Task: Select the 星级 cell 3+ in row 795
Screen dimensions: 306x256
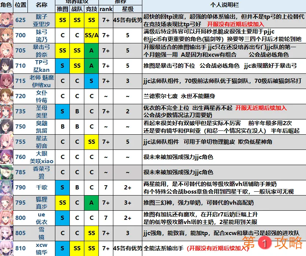Action: pyautogui.click(x=128, y=203)
